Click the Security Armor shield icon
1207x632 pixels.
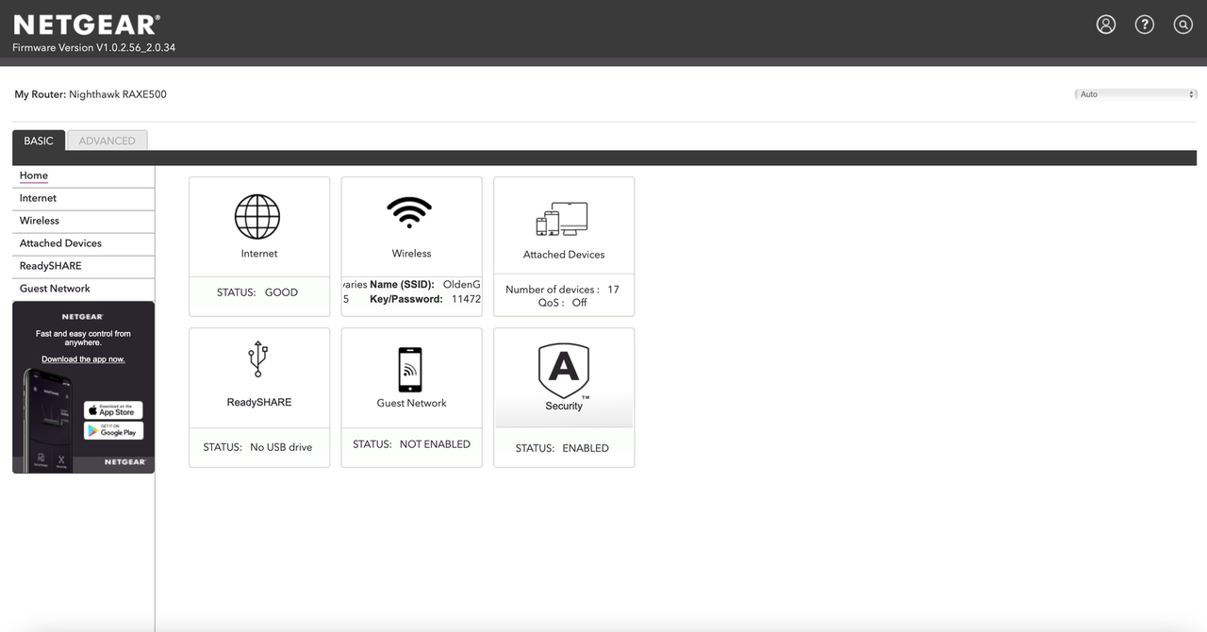(x=564, y=370)
